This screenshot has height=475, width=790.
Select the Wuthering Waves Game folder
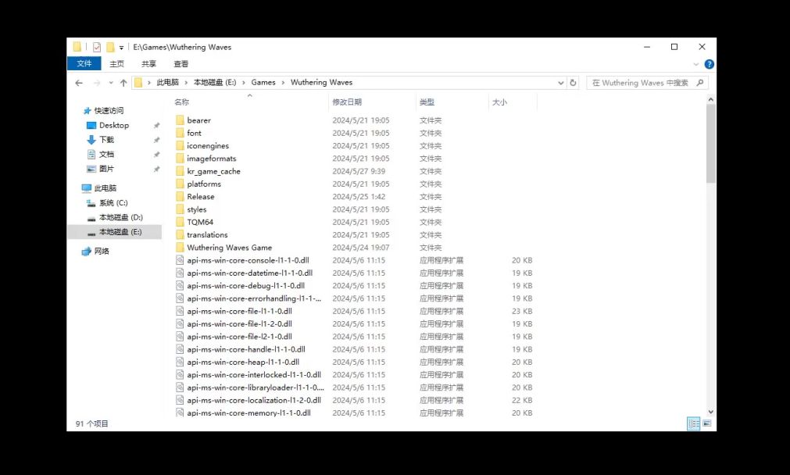[229, 248]
